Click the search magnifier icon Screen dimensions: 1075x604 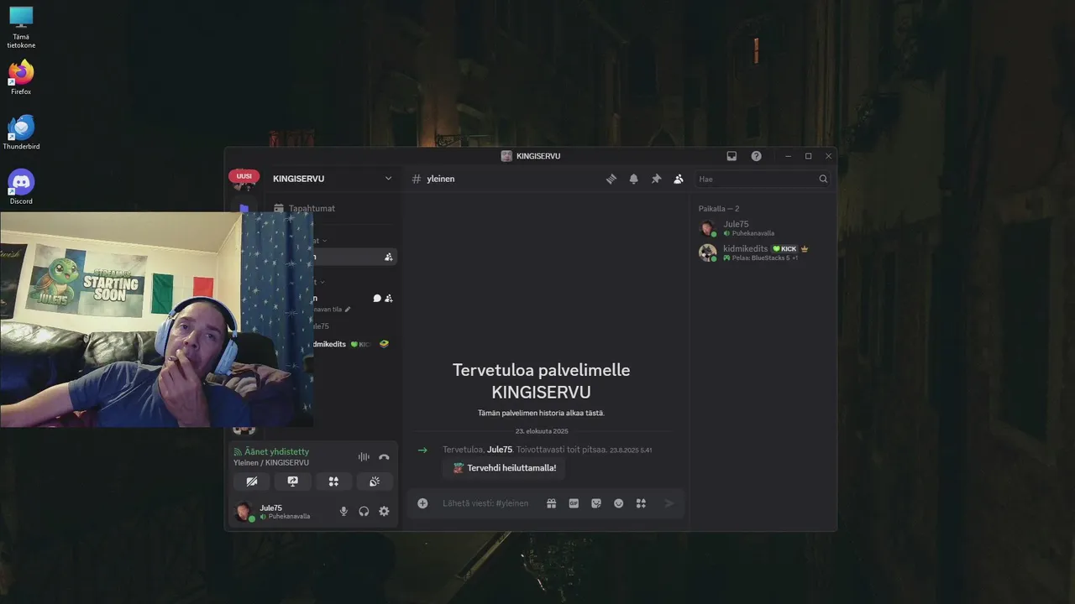(823, 179)
